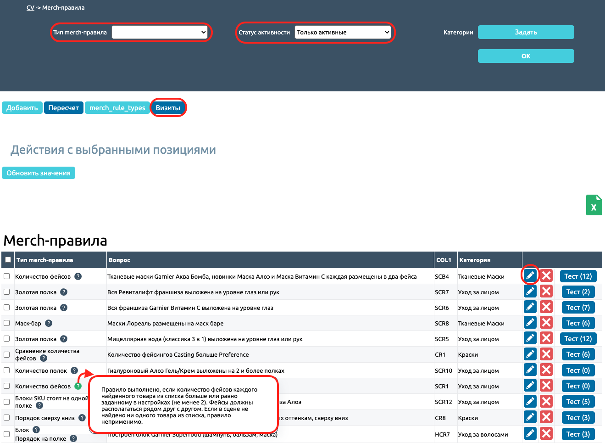Click the Тест (7) button
This screenshot has height=443, width=605.
coord(578,308)
